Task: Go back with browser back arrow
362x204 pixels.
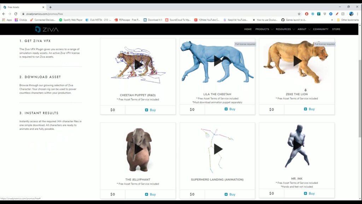Action: coord(4,14)
